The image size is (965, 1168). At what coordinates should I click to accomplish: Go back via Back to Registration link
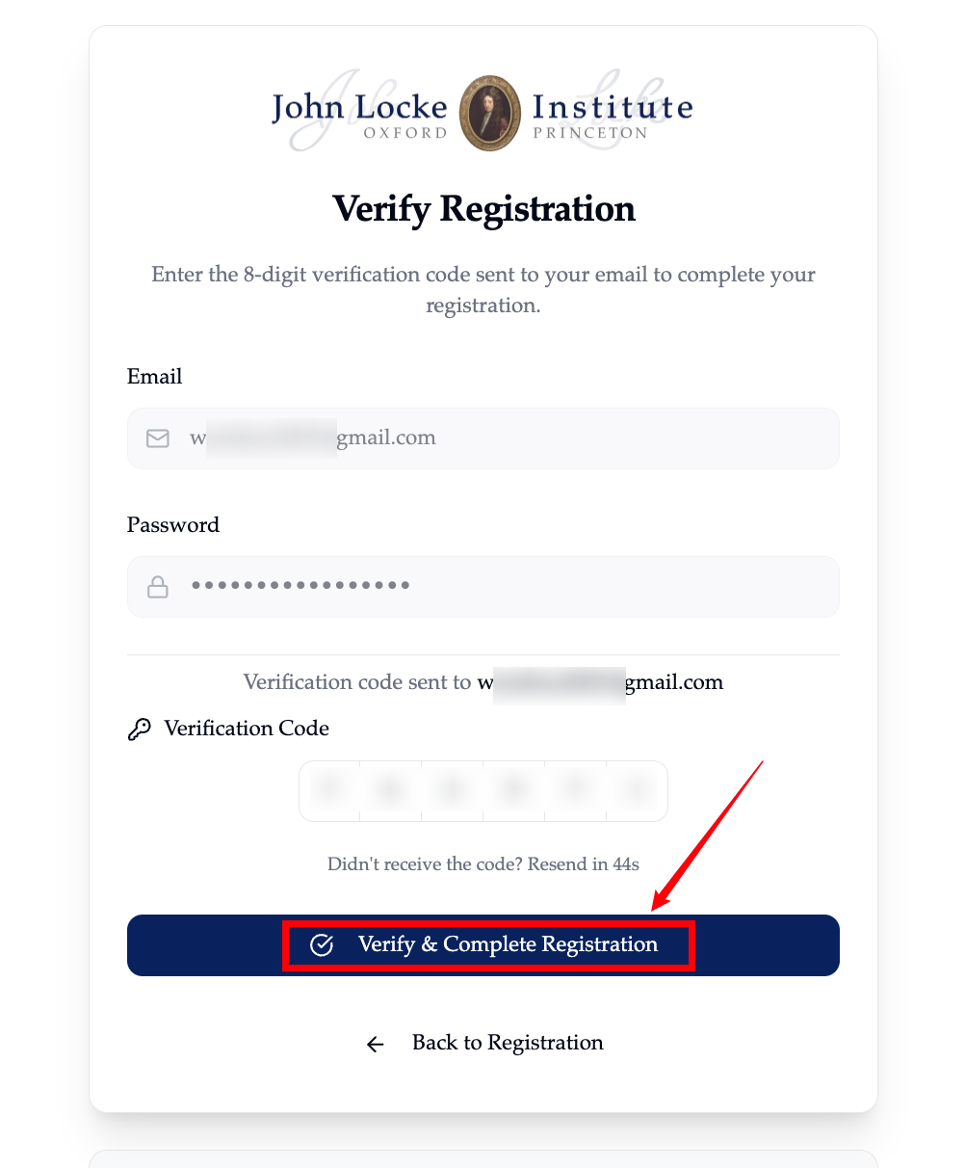pos(508,1043)
